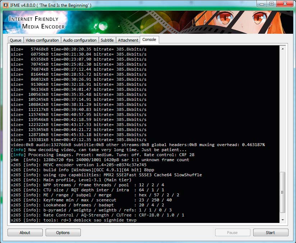Click the console scrollbar up arrow
The image size is (296, 243).
click(x=283, y=49)
